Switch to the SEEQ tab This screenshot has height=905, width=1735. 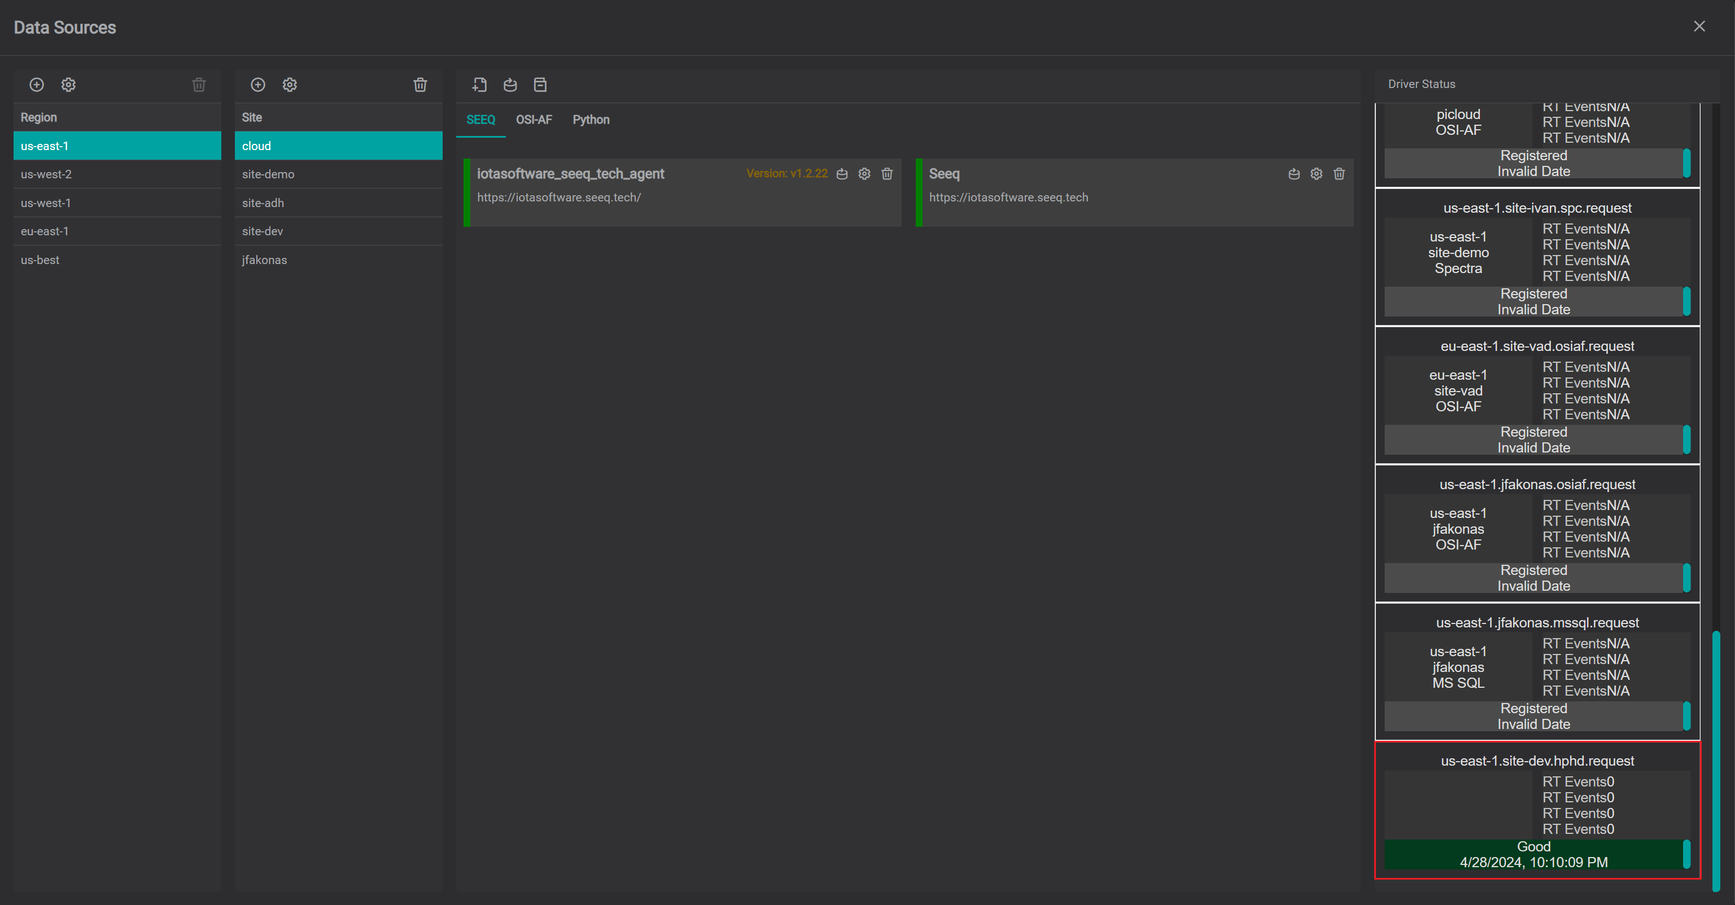pyautogui.click(x=481, y=120)
